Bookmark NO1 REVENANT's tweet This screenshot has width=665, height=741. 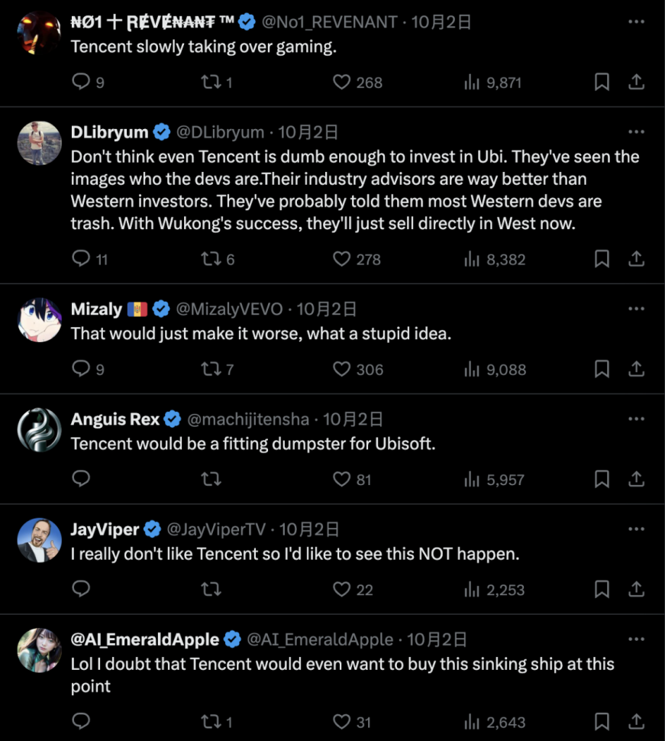pos(602,82)
